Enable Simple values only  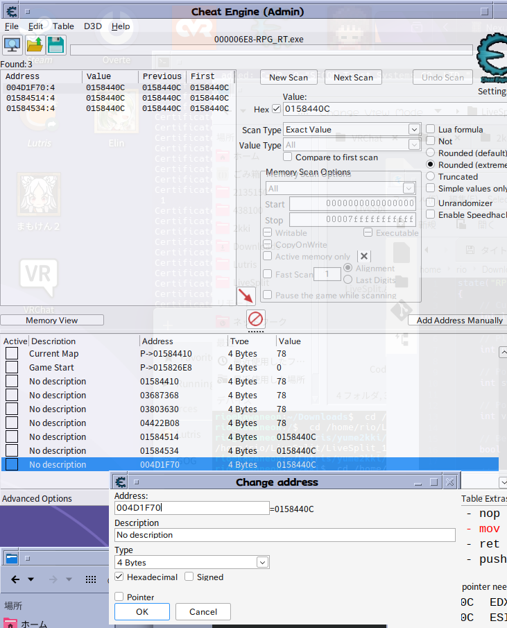[431, 188]
